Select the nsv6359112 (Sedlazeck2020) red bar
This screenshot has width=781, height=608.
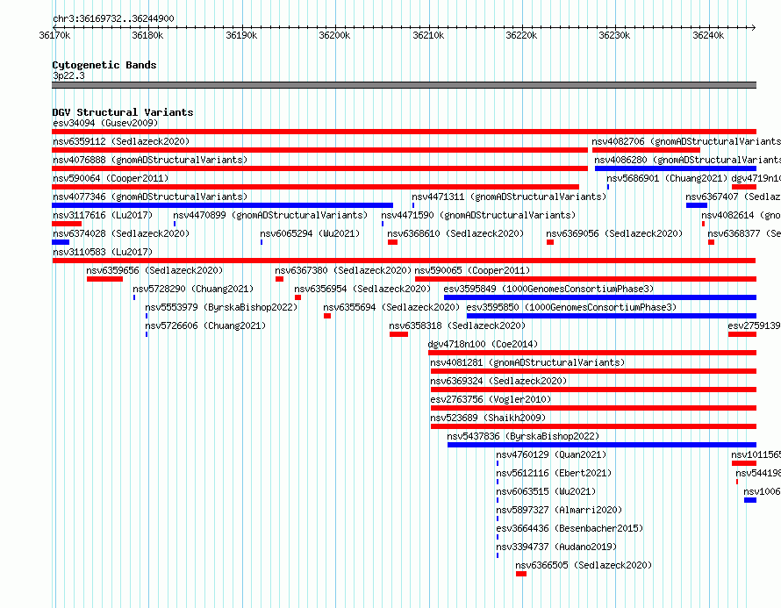pyautogui.click(x=319, y=150)
